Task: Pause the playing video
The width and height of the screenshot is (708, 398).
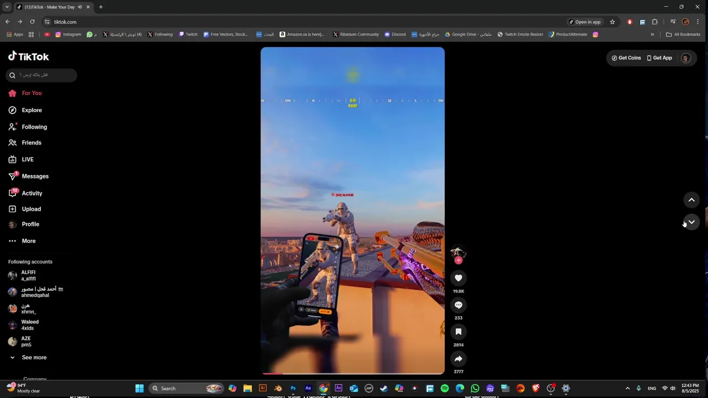Action: [352, 211]
